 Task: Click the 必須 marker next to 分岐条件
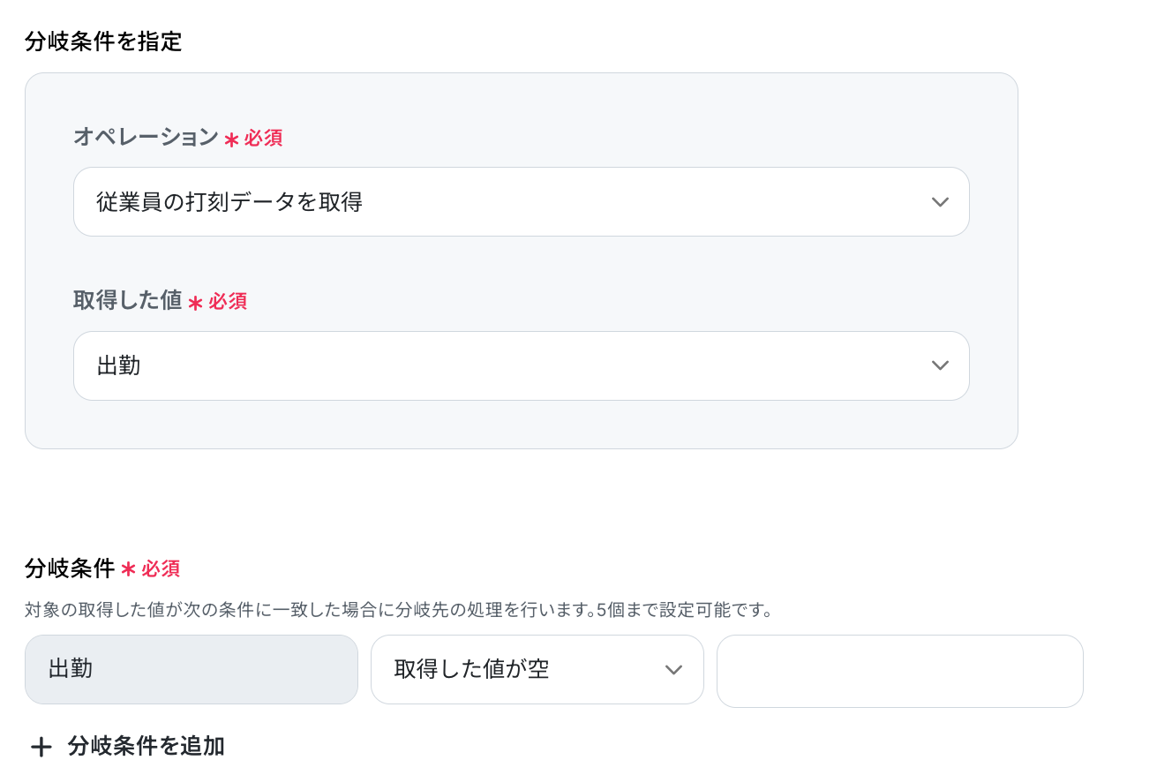point(161,568)
